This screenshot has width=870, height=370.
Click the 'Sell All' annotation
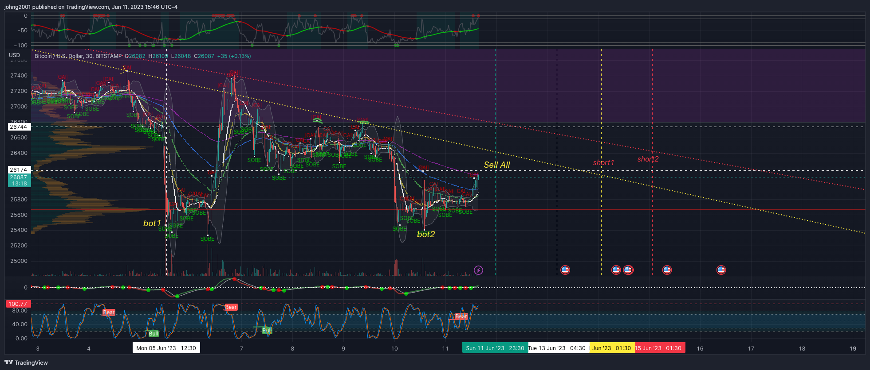click(497, 165)
